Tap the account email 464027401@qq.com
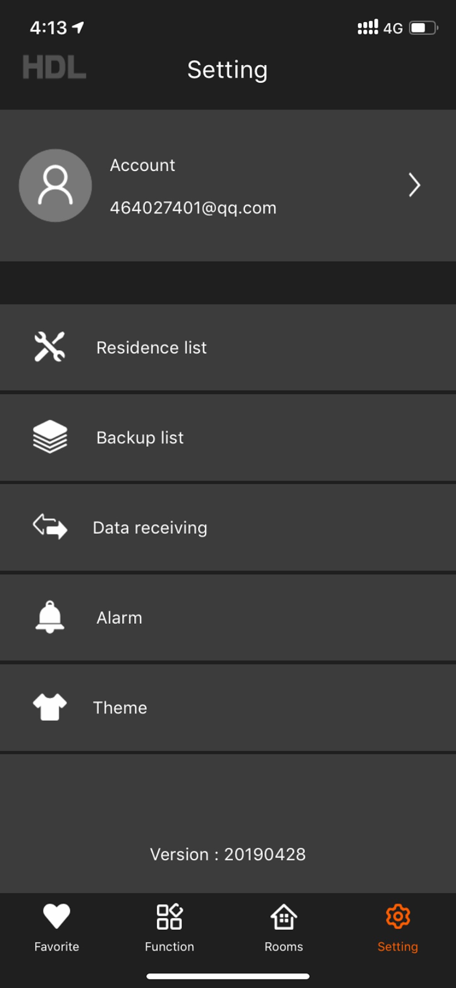The image size is (456, 988). tap(193, 208)
